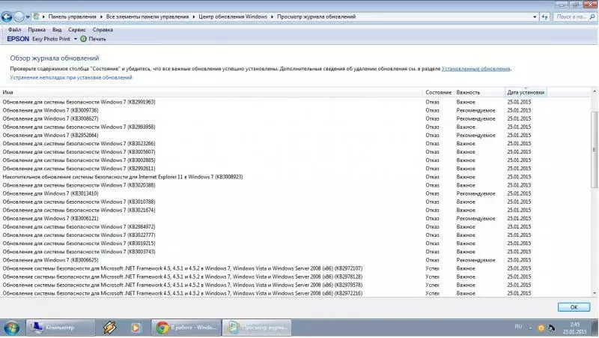
Task: Go back with the Back arrow button
Action: 7,16
